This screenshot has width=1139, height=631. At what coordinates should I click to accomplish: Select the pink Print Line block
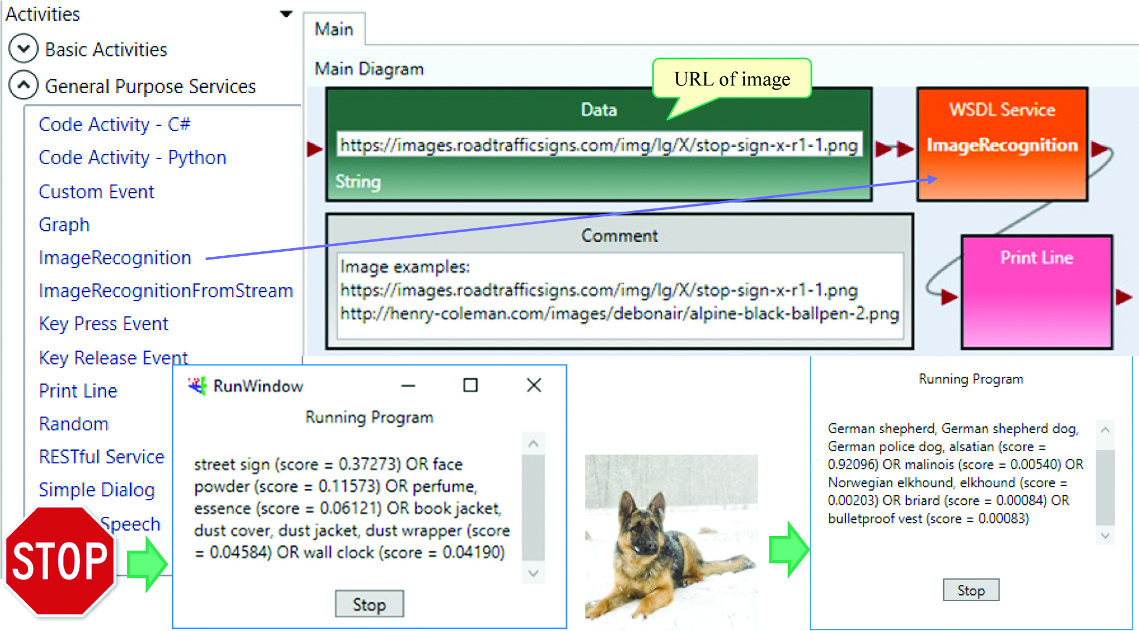click(x=1037, y=292)
